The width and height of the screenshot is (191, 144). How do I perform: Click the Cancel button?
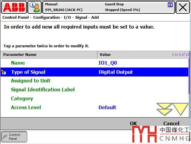click(171, 123)
